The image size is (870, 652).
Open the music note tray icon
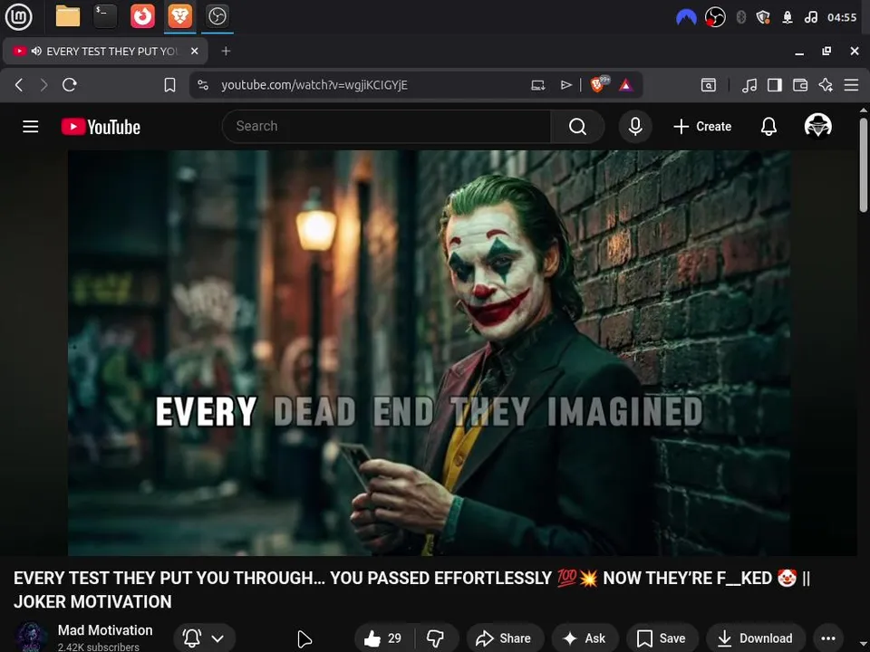click(x=810, y=18)
